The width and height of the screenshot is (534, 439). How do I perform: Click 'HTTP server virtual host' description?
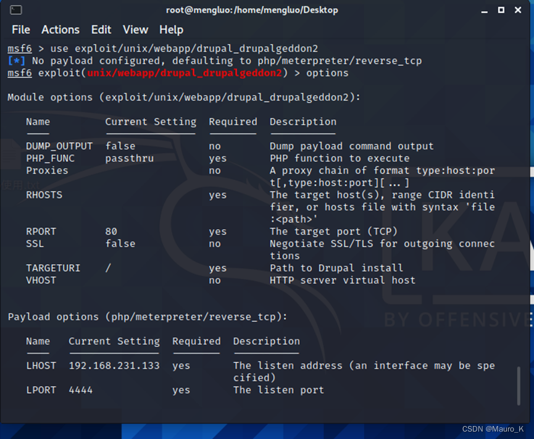(x=343, y=280)
